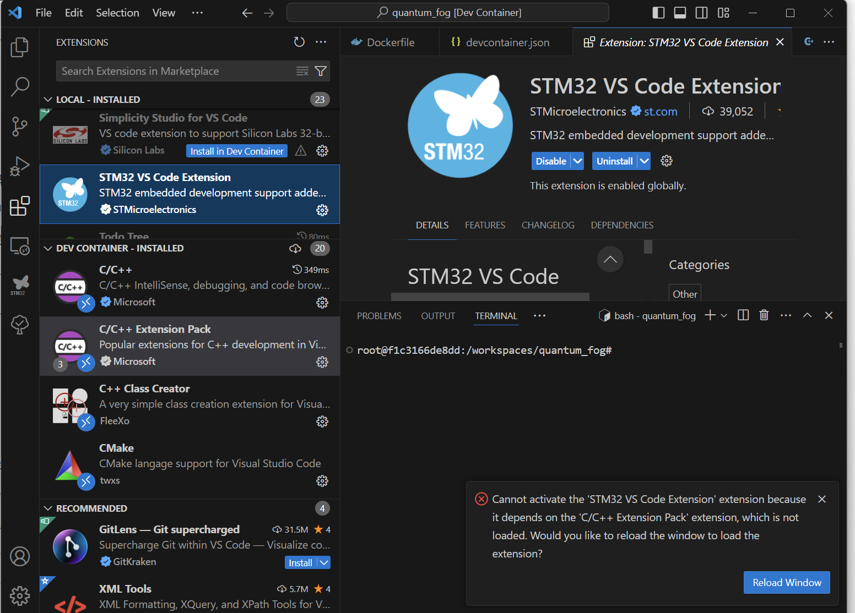Open the STM32 activity bar view

20,285
